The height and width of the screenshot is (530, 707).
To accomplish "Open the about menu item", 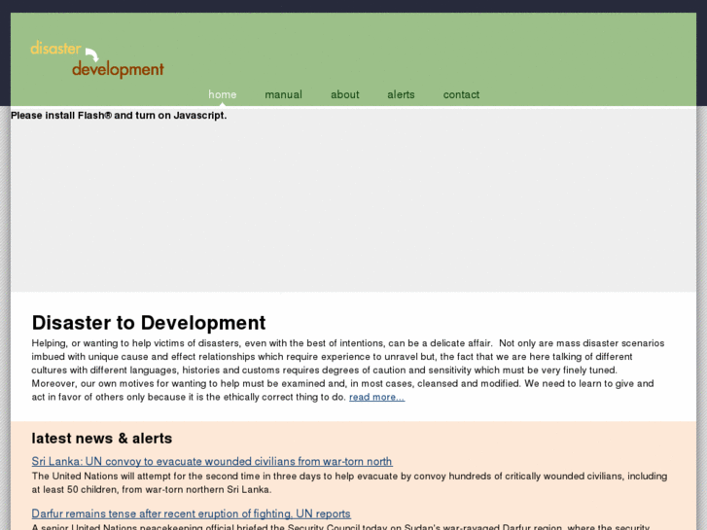I will coord(345,94).
